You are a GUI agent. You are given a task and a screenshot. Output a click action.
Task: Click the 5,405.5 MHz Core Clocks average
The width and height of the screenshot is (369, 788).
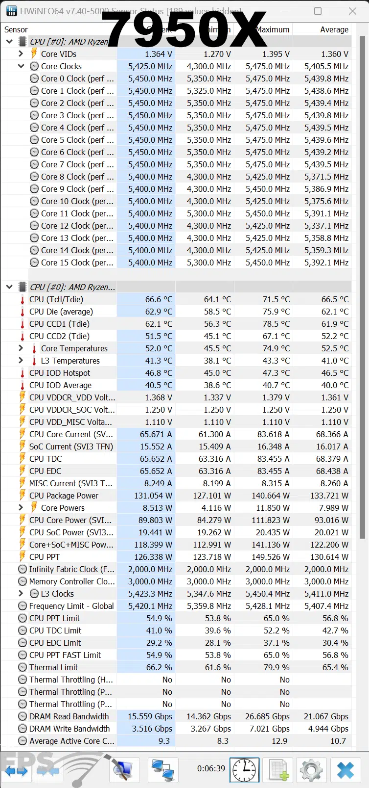click(x=326, y=66)
